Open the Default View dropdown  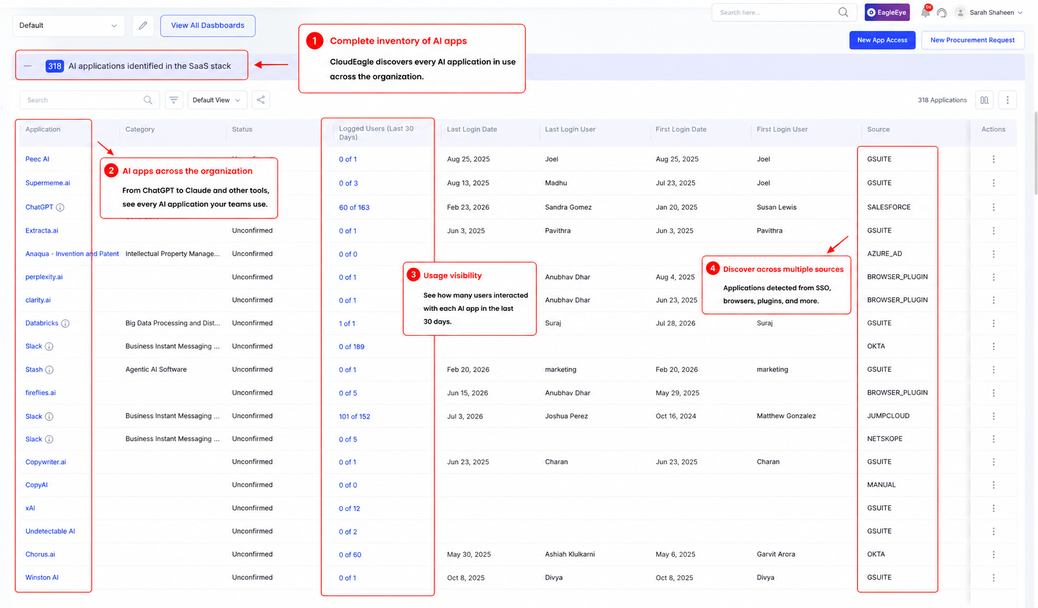[216, 100]
